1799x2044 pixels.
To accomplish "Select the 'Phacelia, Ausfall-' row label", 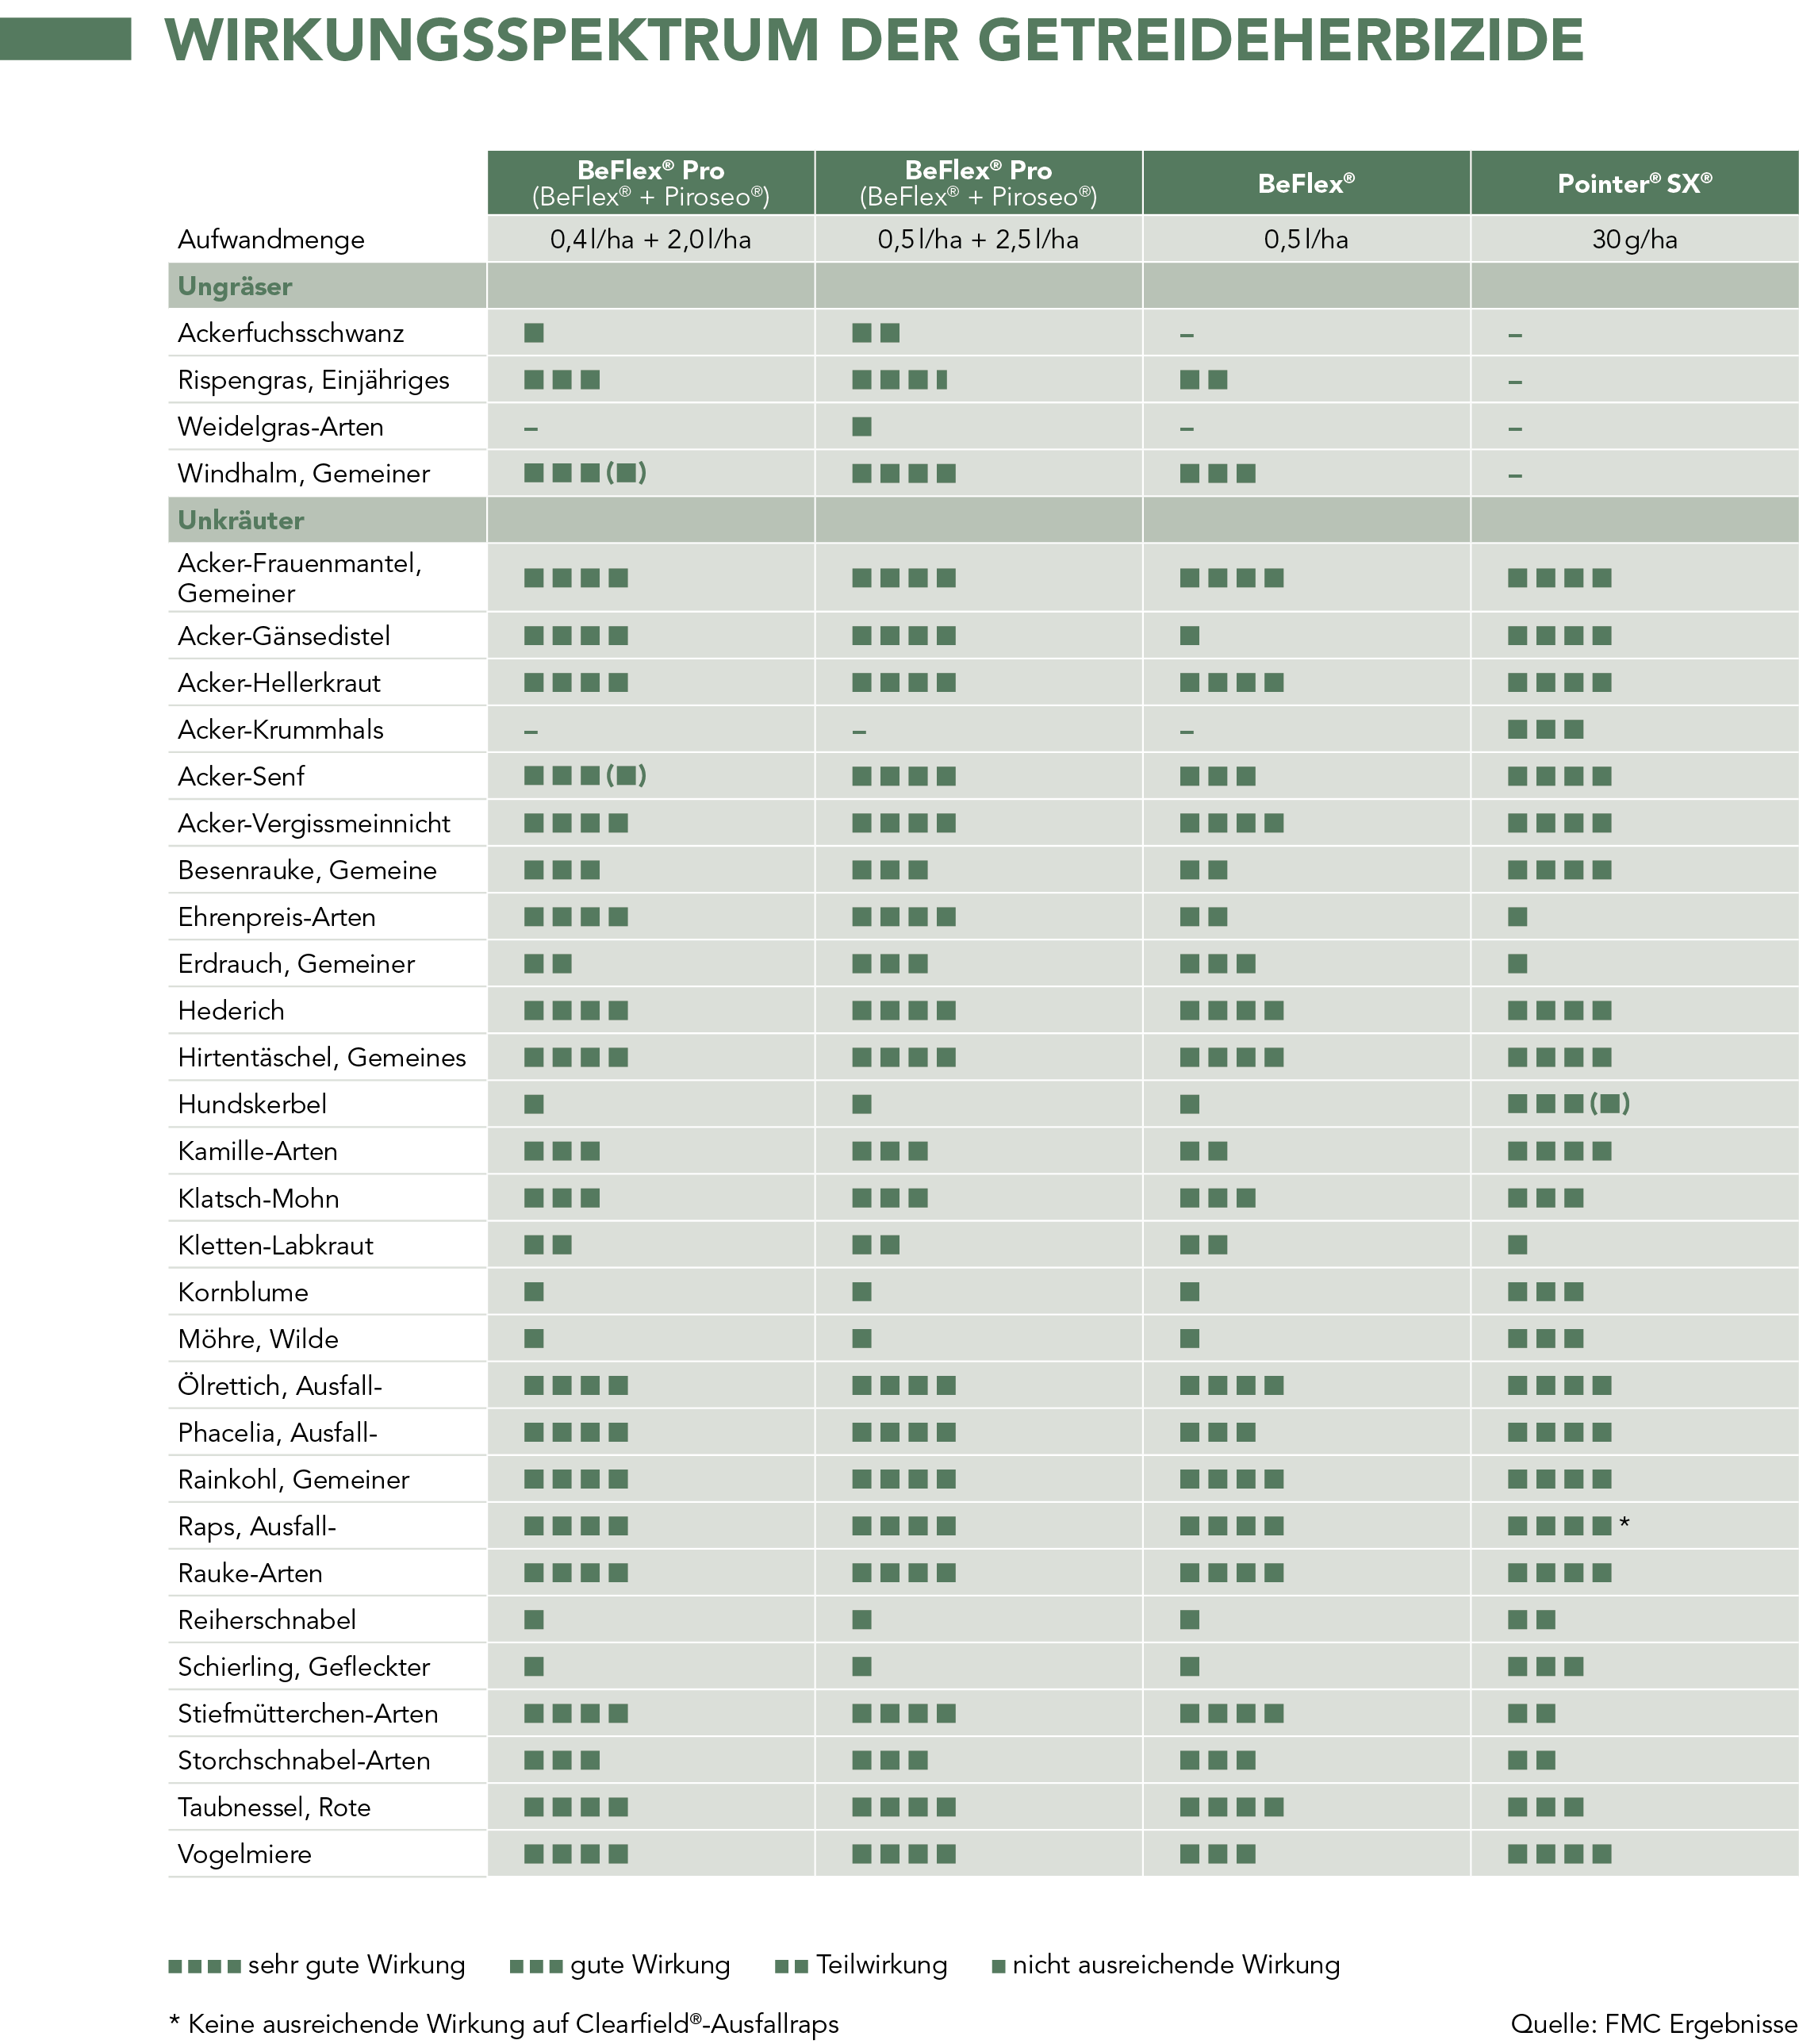I will pos(278,1433).
